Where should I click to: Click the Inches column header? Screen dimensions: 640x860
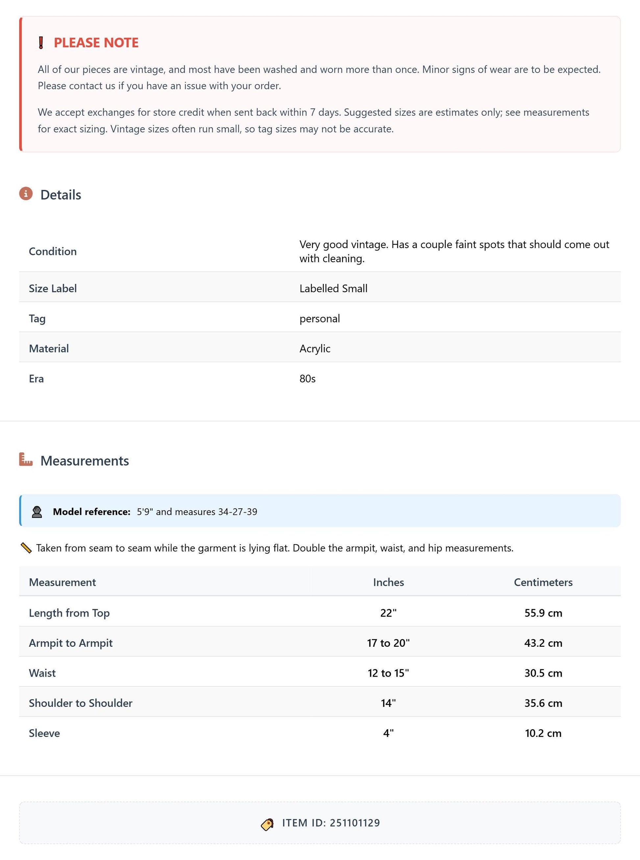(x=389, y=582)
